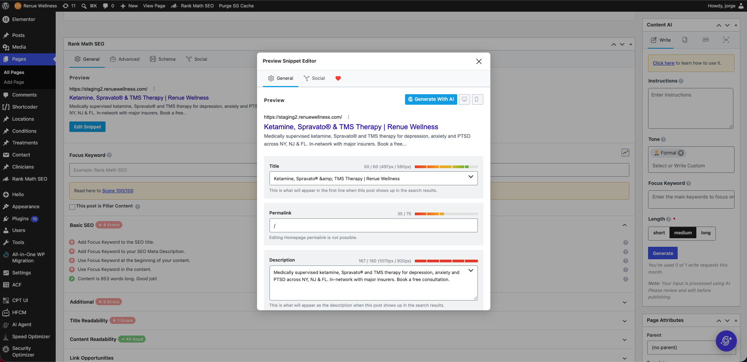This screenshot has width=747, height=362.
Task: Select desktop preview icon in snippet editor
Action: (464, 99)
